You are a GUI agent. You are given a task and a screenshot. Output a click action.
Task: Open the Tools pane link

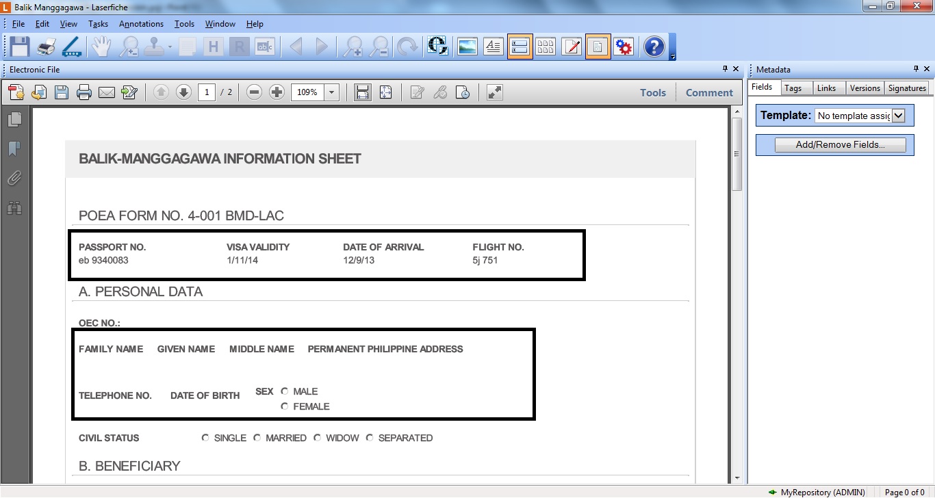point(653,92)
